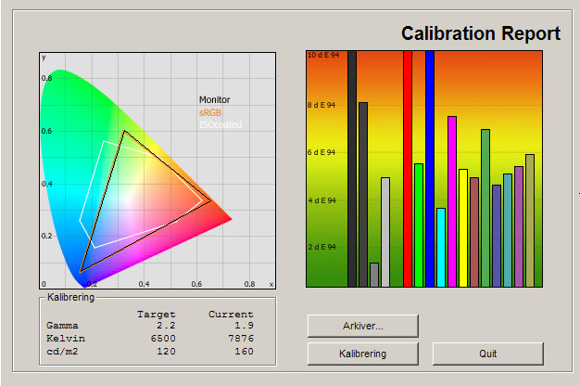
Task: Click the sRGB legend label
Action: 210,112
